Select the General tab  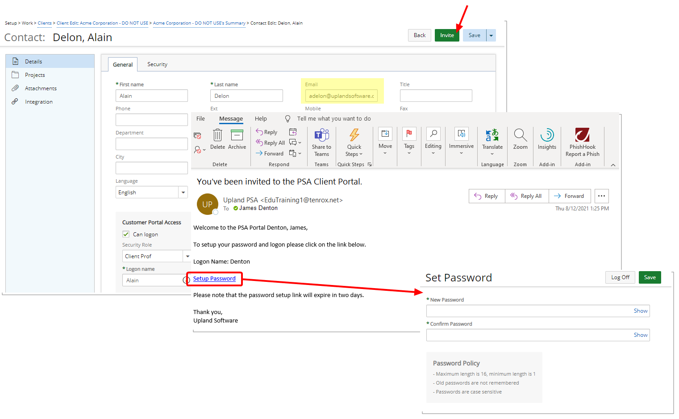click(x=123, y=65)
